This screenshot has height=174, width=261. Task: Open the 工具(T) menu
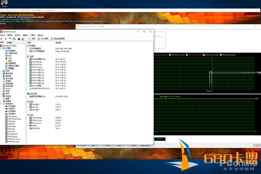click(33, 35)
